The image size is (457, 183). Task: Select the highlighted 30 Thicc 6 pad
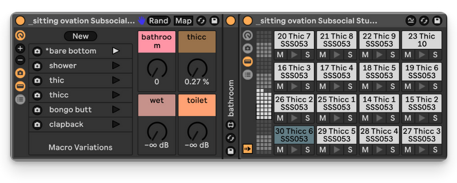point(294,135)
